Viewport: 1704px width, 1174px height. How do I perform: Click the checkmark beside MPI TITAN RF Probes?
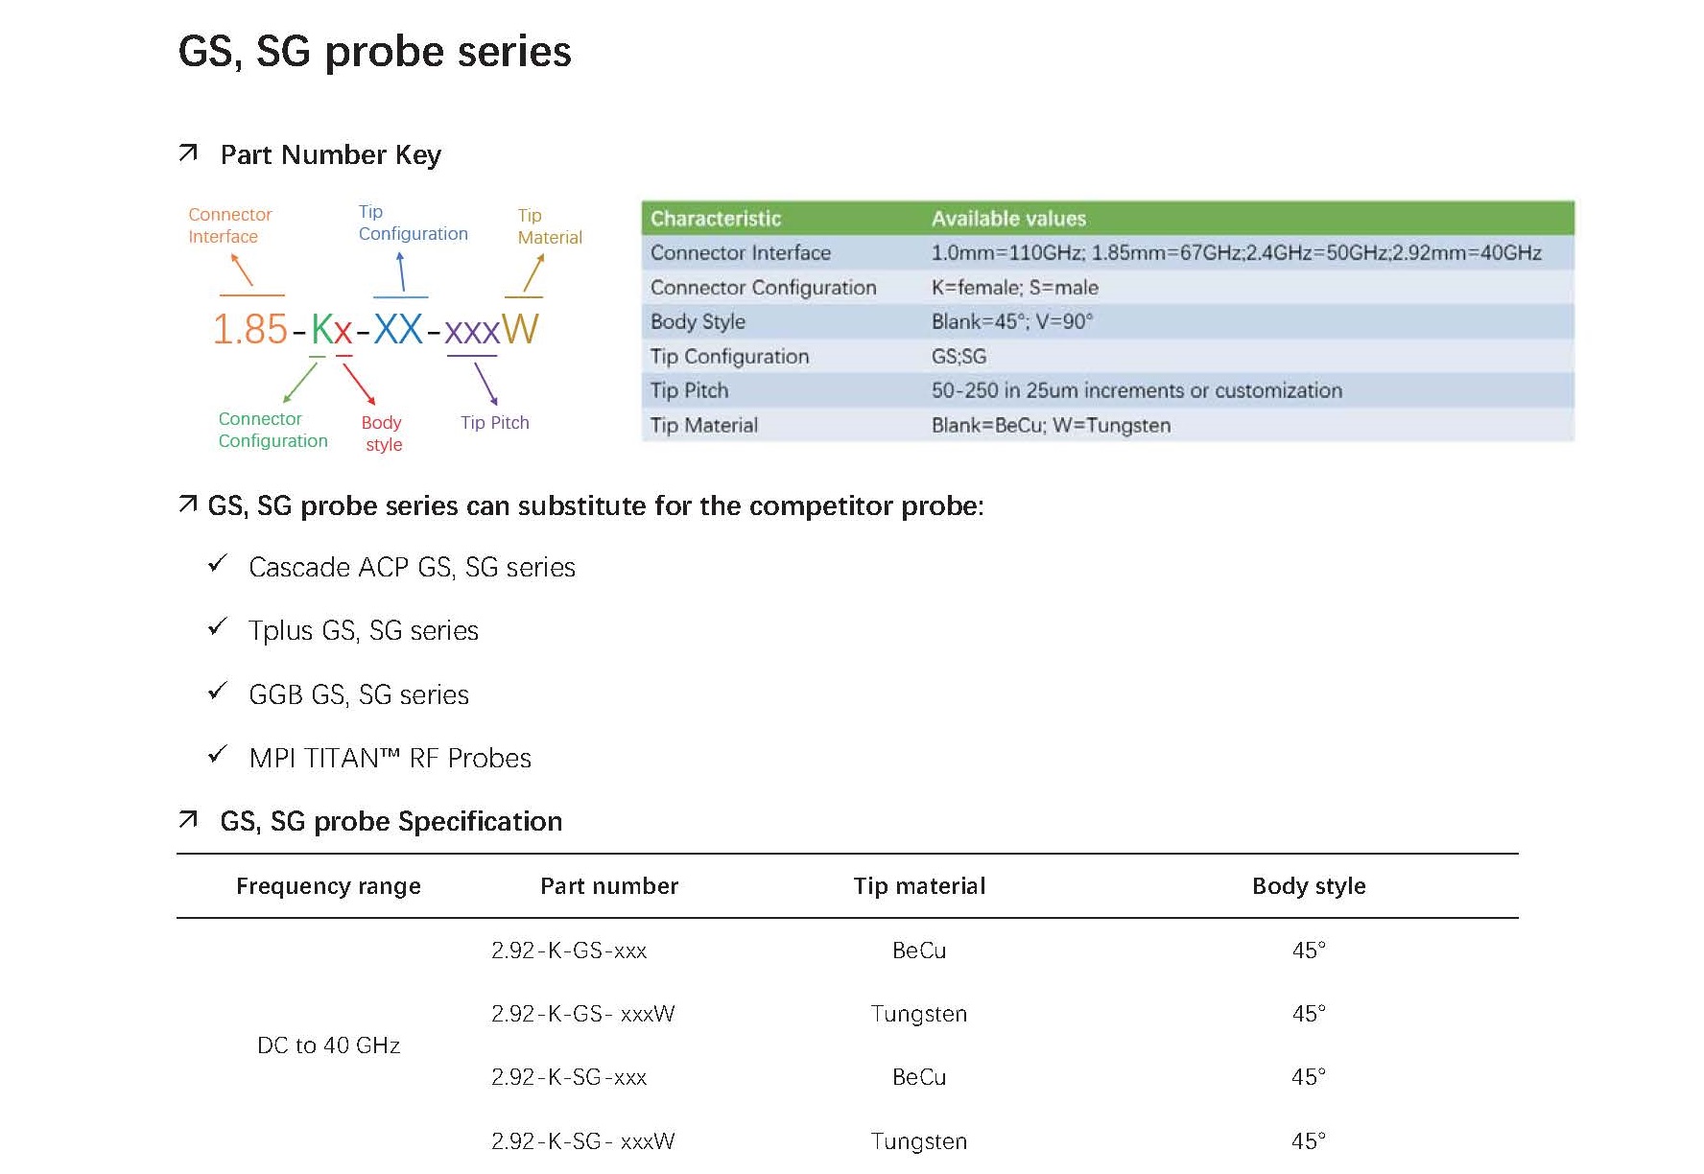click(x=218, y=754)
